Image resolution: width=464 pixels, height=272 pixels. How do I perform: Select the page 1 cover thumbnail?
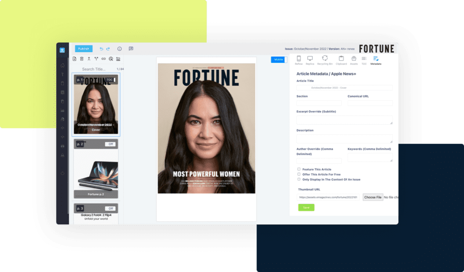96,104
